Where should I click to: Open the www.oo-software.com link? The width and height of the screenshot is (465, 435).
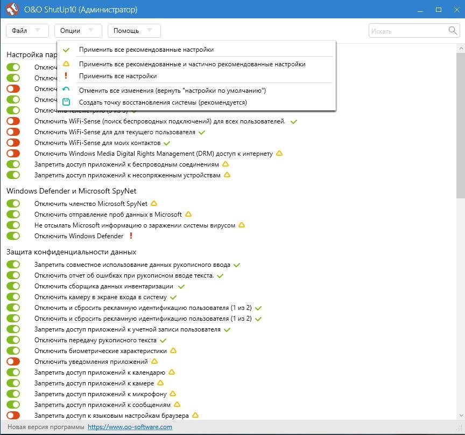coord(130,427)
